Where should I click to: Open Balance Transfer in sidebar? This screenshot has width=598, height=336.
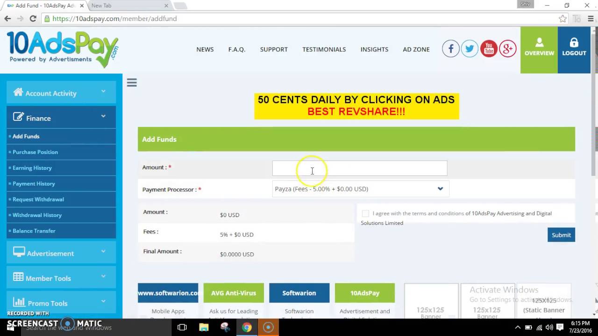click(61, 231)
